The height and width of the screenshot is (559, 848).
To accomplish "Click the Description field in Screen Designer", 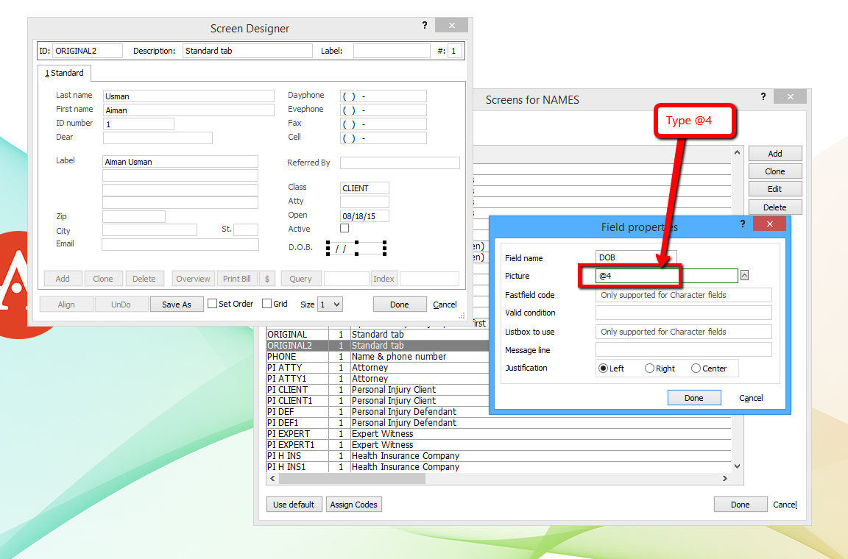I will click(247, 51).
